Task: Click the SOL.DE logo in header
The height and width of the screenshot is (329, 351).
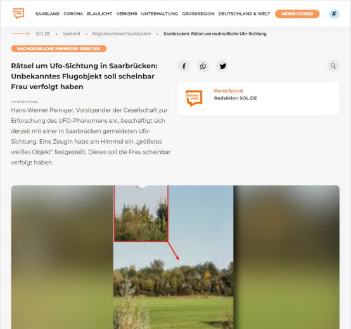Action: (18, 13)
